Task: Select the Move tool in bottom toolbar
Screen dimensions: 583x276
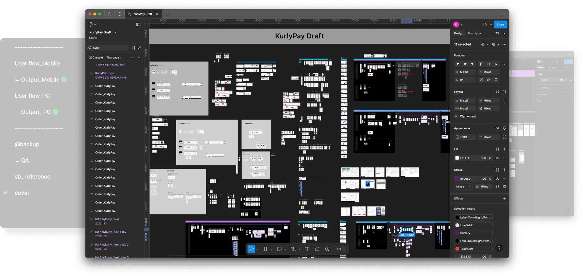Action: 251,249
